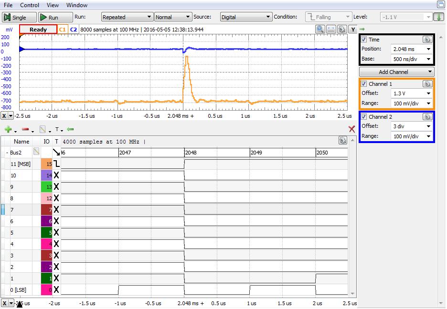Click green IO 13 color swatch
Image resolution: width=447 pixels, height=309 pixels.
point(47,186)
